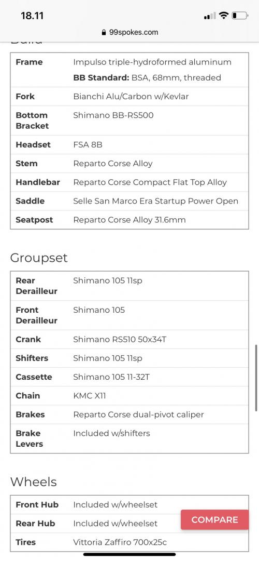Click the page scrollbar thumb

click(256, 378)
